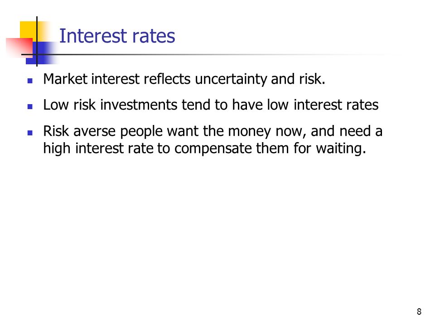435x326 pixels.
Task: Select the red gradient square decoration
Action: (19, 48)
